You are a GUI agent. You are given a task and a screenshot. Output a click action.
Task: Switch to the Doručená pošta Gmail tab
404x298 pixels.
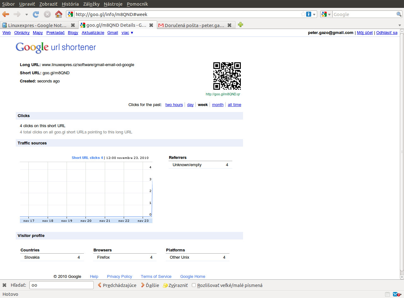point(192,25)
